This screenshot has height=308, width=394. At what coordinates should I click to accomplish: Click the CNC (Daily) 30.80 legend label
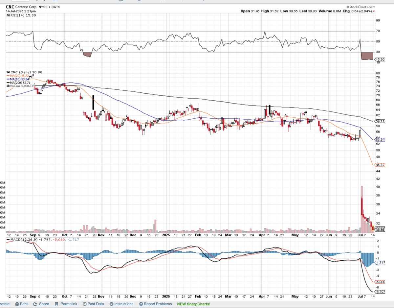point(25,72)
